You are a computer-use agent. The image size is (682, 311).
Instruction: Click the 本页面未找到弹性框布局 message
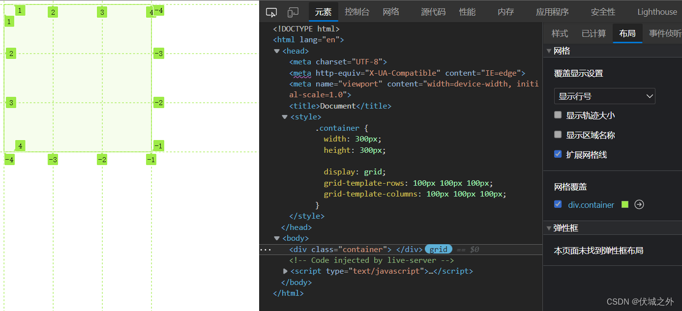tap(598, 251)
